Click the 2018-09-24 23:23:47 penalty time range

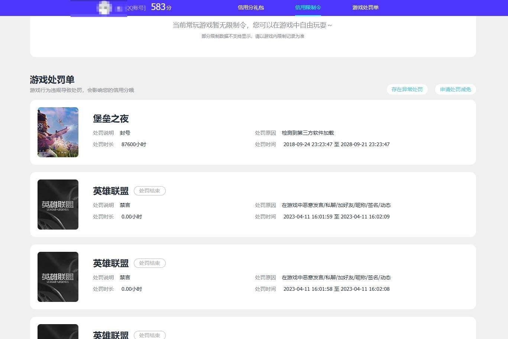tap(336, 144)
